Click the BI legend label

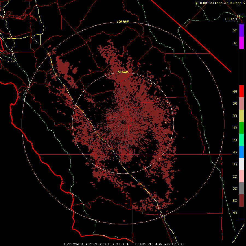pos(235,201)
